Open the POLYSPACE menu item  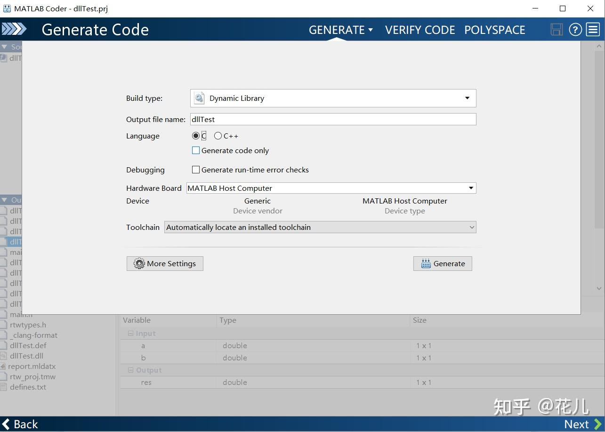click(x=494, y=29)
